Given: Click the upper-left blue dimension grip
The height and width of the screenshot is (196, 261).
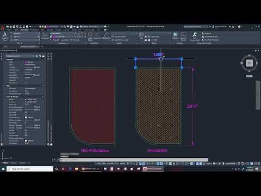Looking at the screenshot, I should point(135,58).
